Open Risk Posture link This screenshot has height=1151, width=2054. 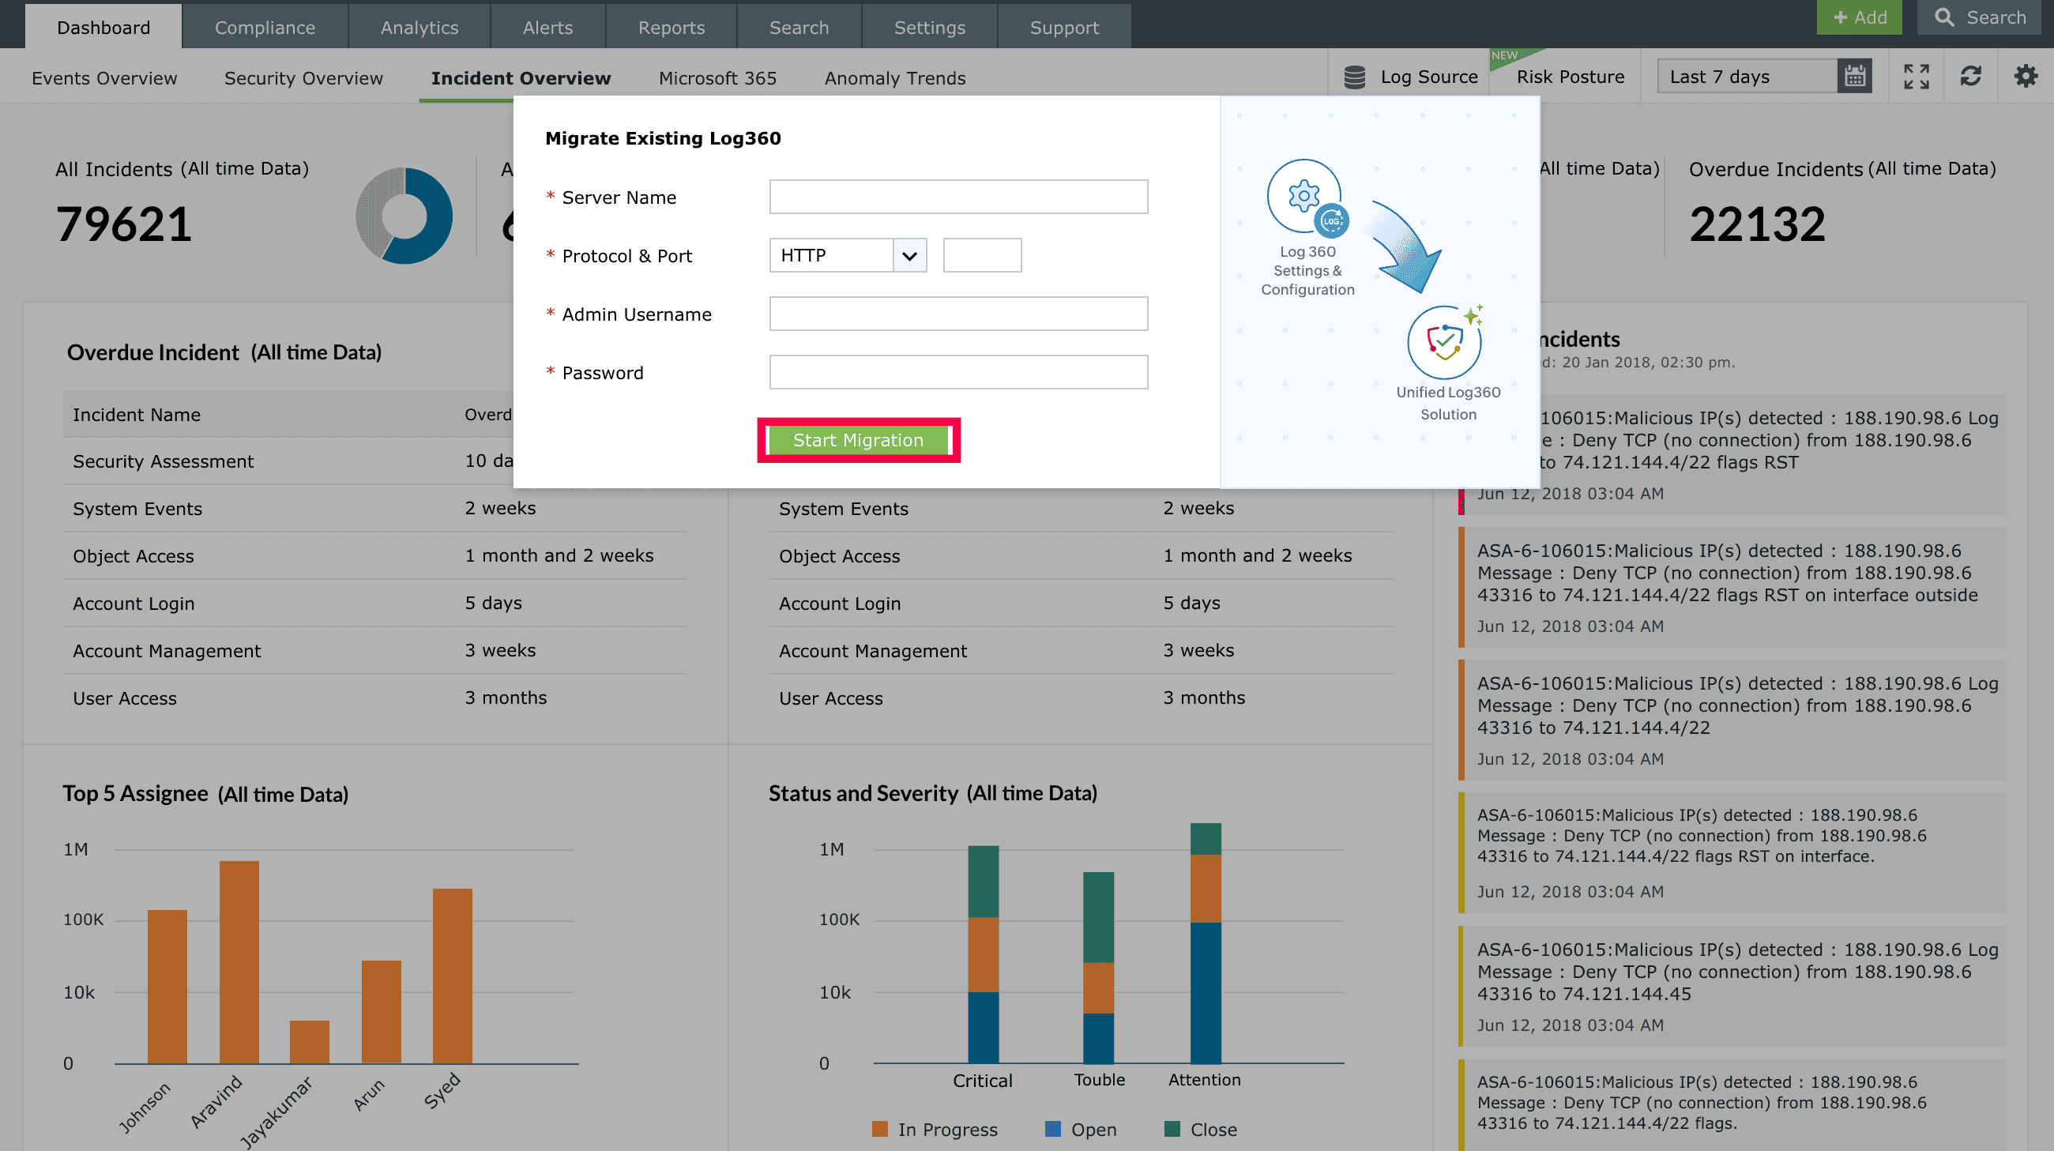pos(1570,77)
